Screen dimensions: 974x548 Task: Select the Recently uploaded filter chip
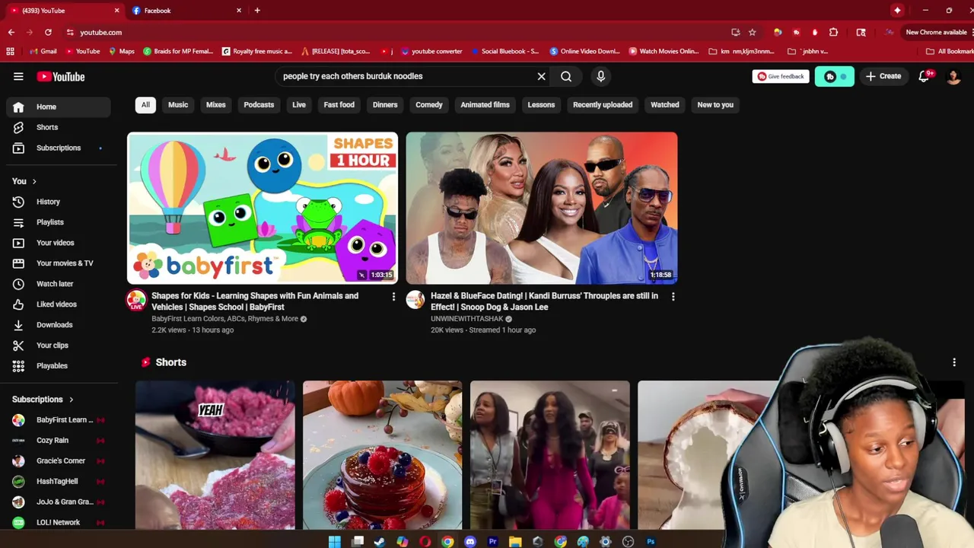click(x=603, y=105)
